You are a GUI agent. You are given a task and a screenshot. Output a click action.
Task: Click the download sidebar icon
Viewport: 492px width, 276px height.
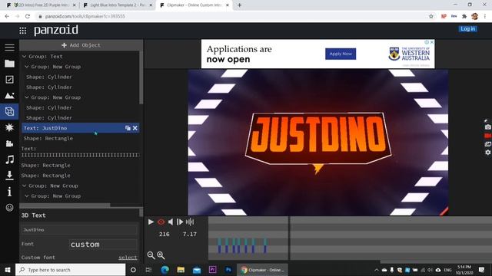(9, 176)
